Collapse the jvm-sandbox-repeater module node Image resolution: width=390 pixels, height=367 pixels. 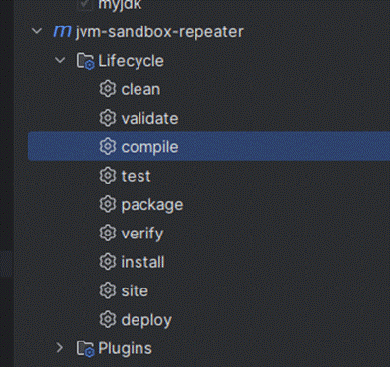click(x=37, y=31)
